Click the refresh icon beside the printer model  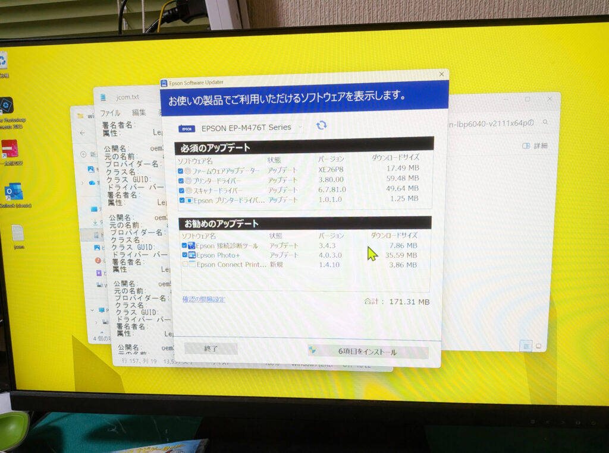coord(321,126)
